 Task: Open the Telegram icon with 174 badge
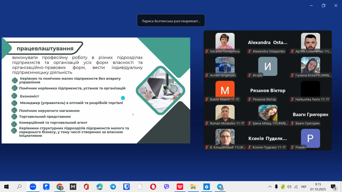[220, 187]
